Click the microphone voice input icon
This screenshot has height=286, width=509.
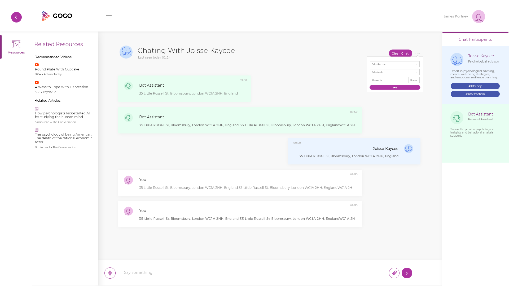pyautogui.click(x=110, y=273)
